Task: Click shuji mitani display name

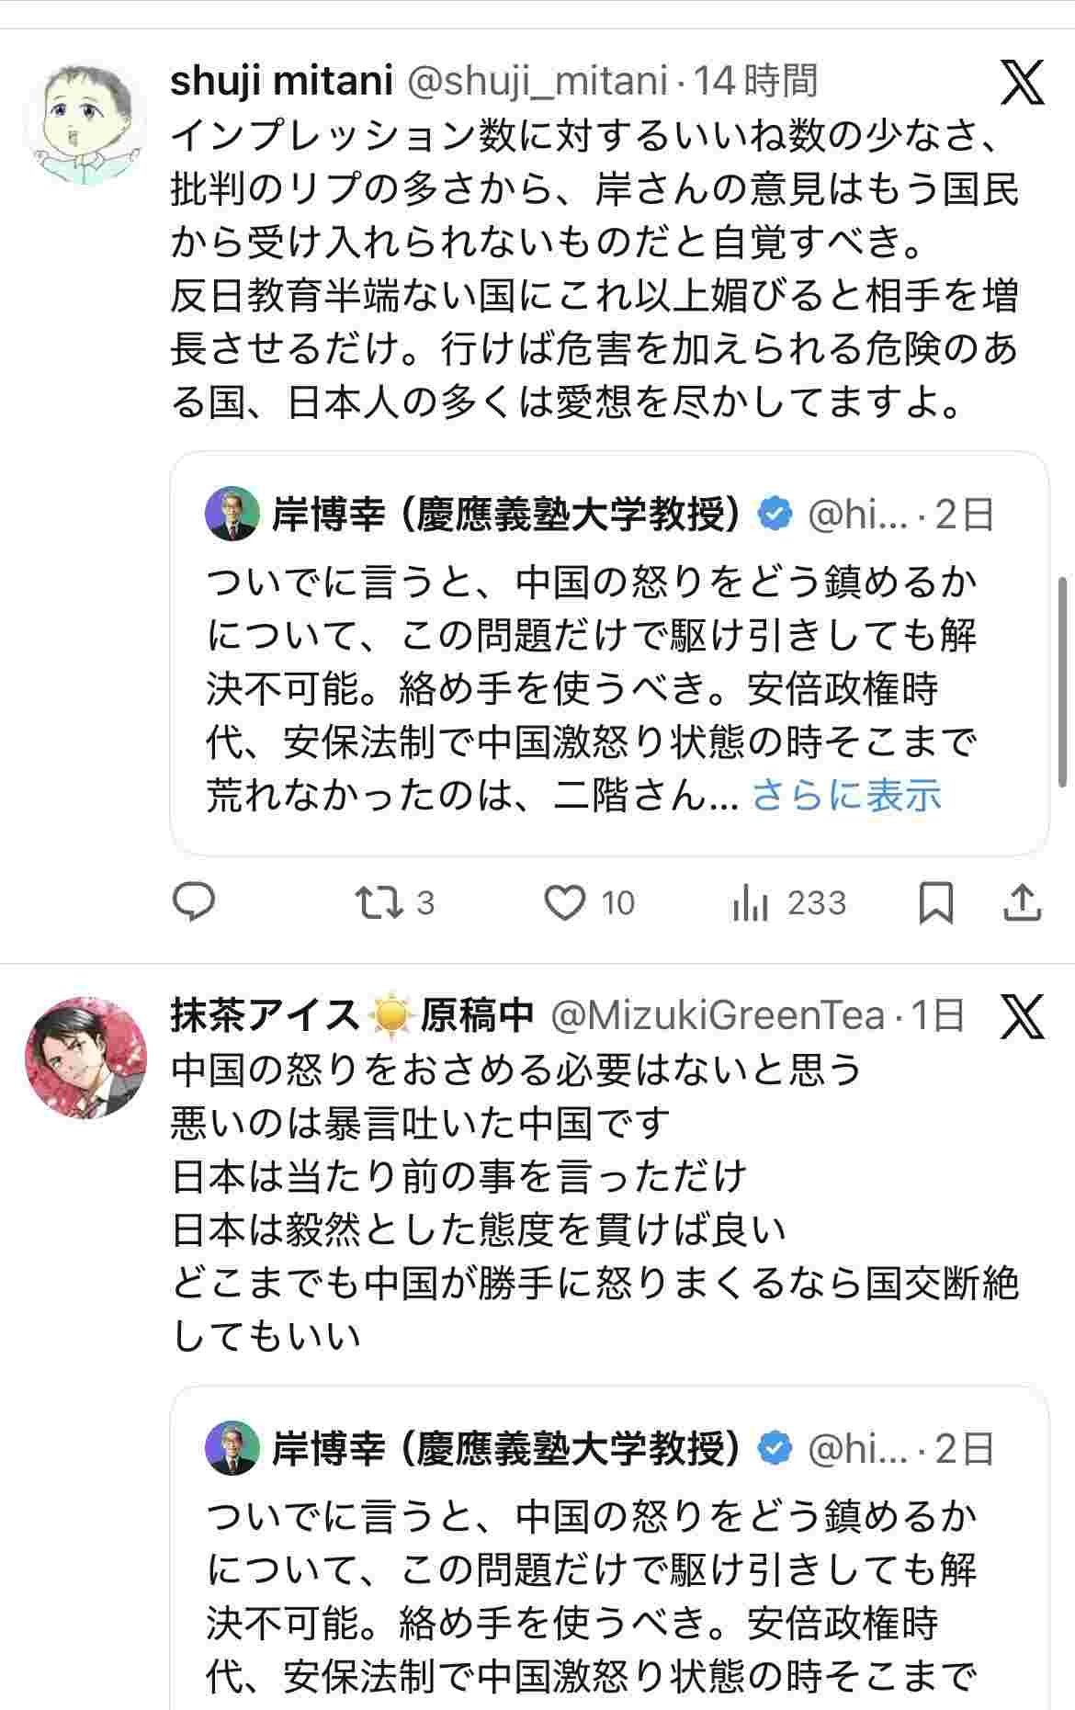Action: click(x=281, y=82)
